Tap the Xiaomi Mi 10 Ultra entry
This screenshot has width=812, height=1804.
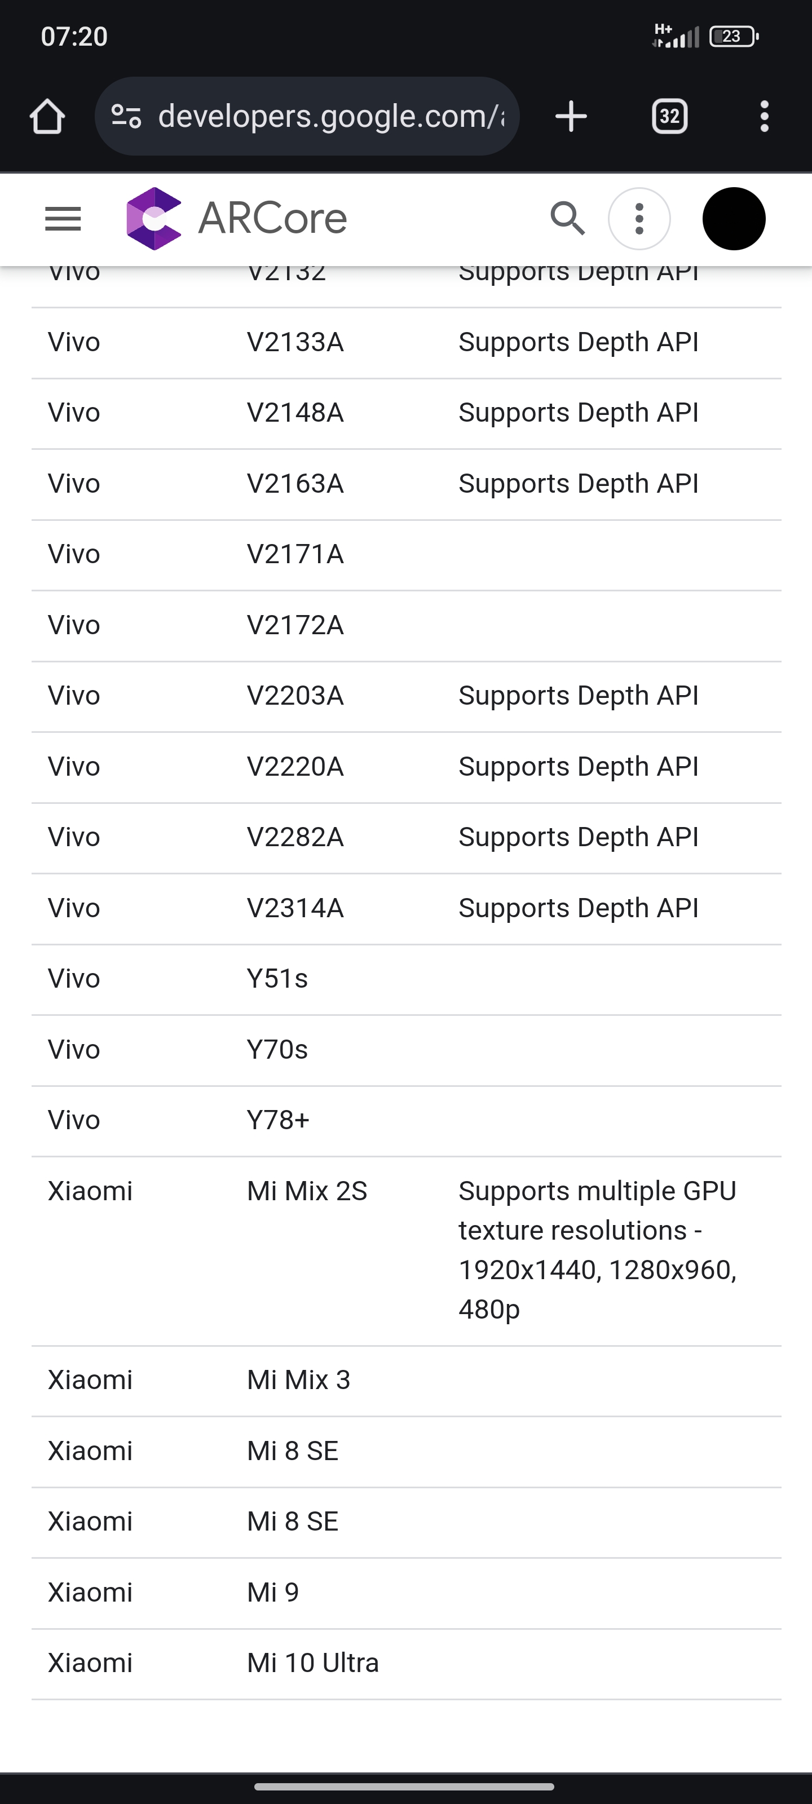[x=407, y=1664]
